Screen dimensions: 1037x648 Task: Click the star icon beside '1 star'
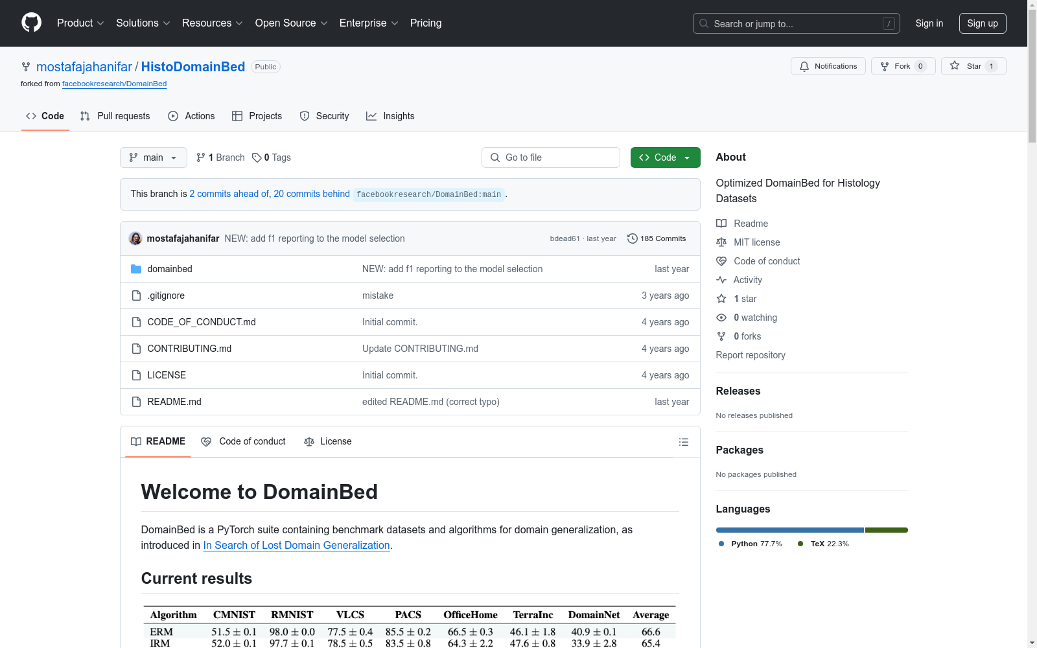[721, 299]
